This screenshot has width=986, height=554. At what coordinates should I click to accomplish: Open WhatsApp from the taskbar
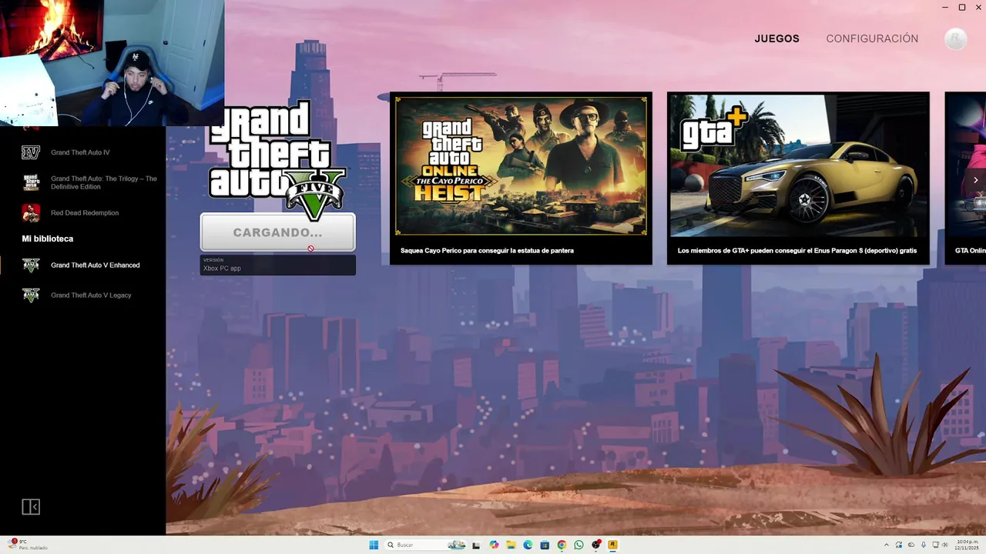point(579,545)
